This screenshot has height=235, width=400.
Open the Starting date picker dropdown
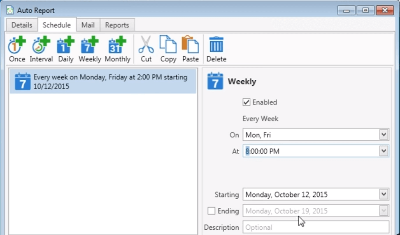(x=384, y=194)
